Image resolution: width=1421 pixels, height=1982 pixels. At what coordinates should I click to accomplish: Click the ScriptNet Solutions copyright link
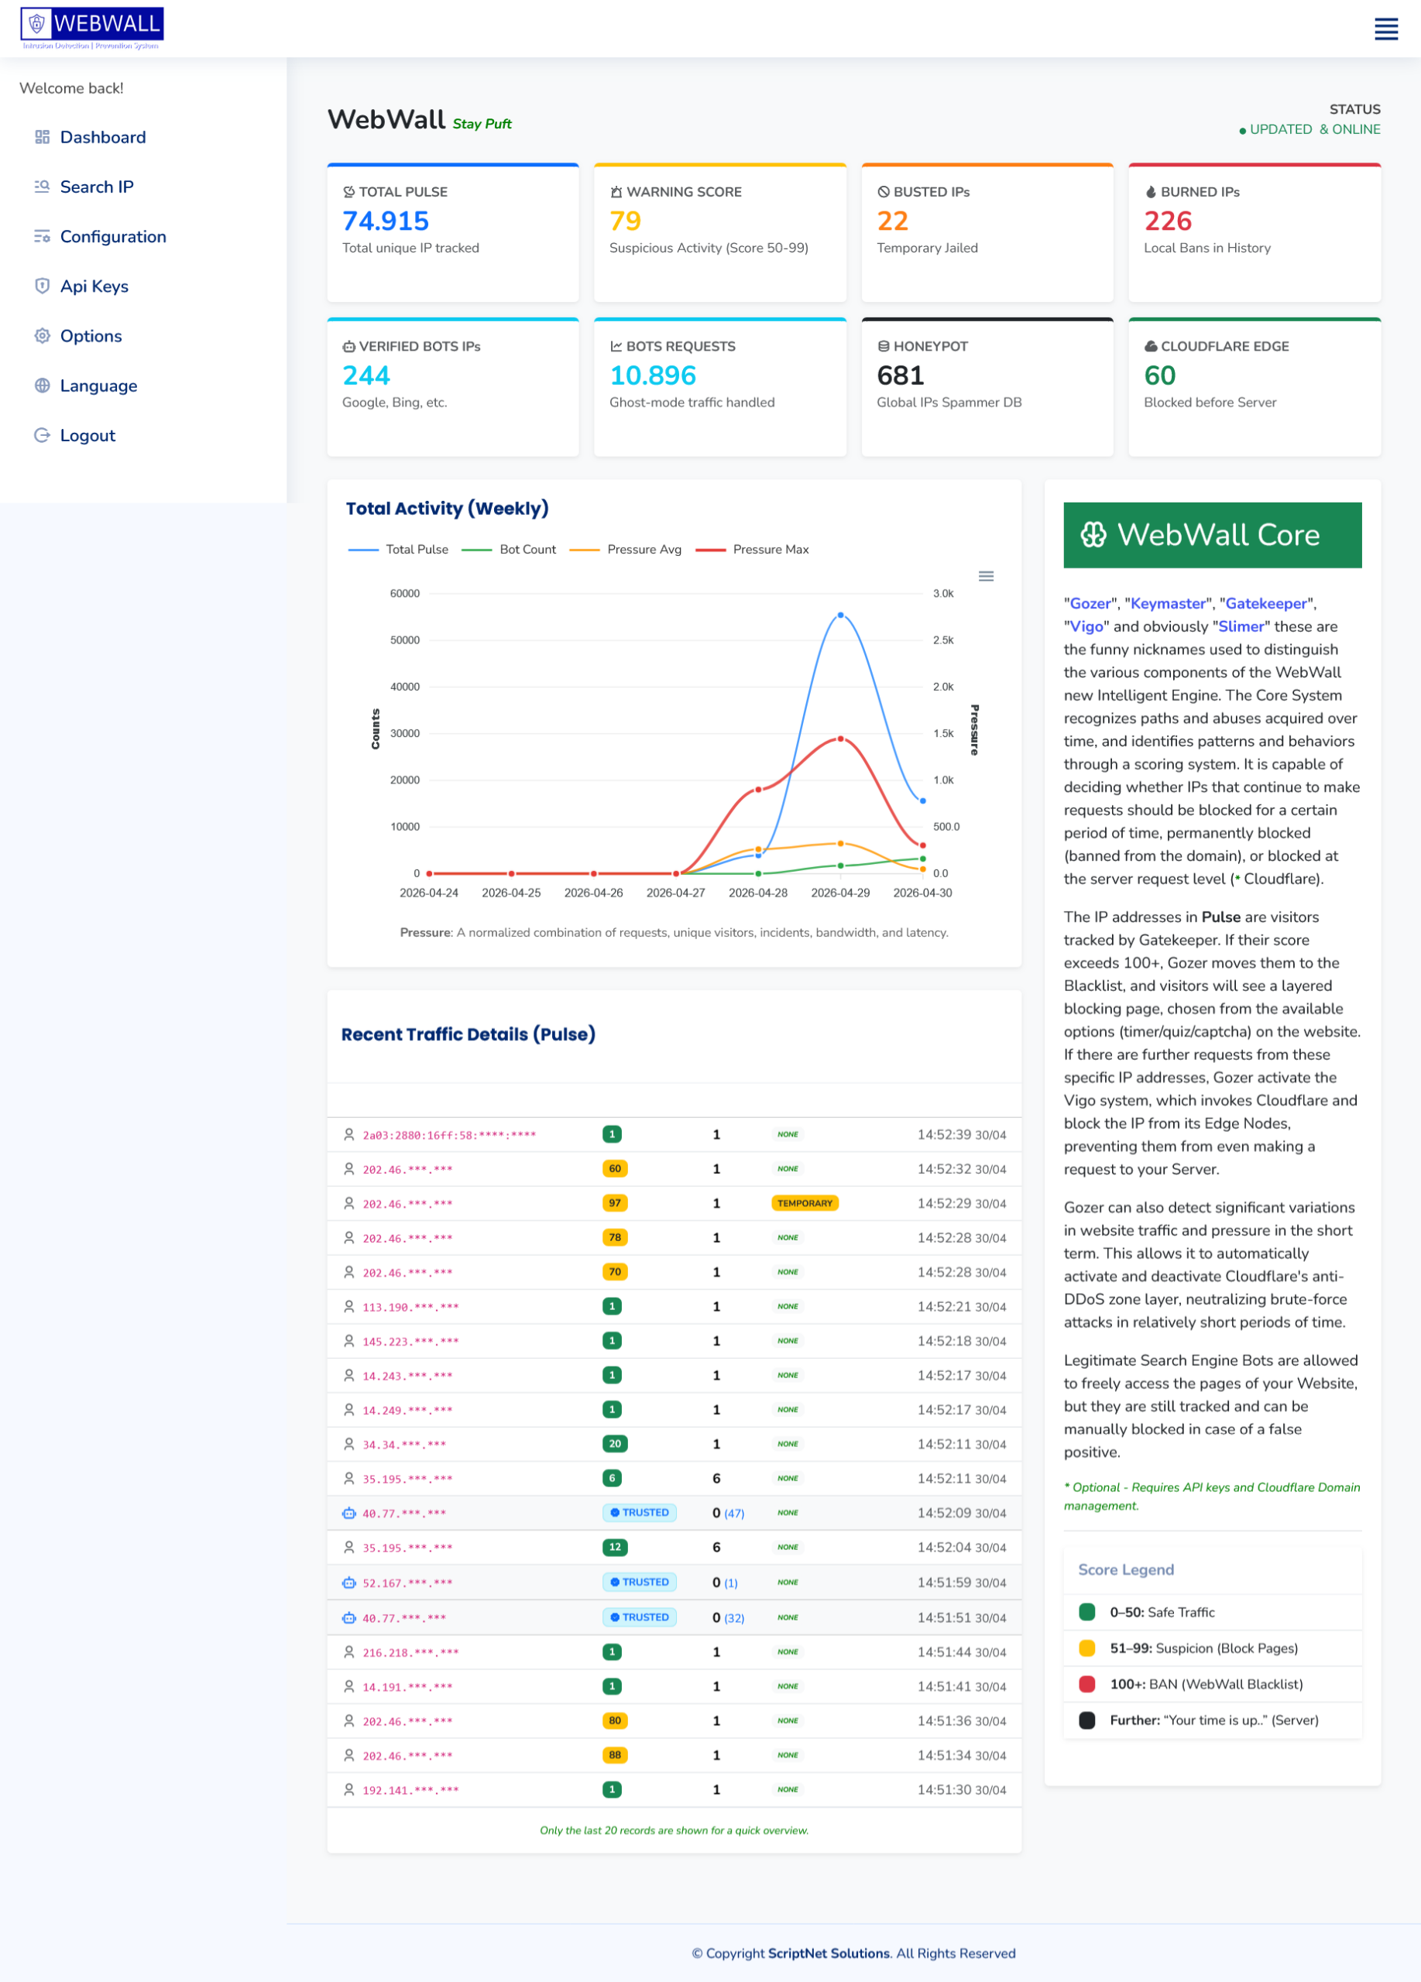pyautogui.click(x=829, y=1953)
